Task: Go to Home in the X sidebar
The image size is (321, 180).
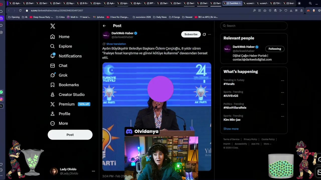Action: [60, 37]
